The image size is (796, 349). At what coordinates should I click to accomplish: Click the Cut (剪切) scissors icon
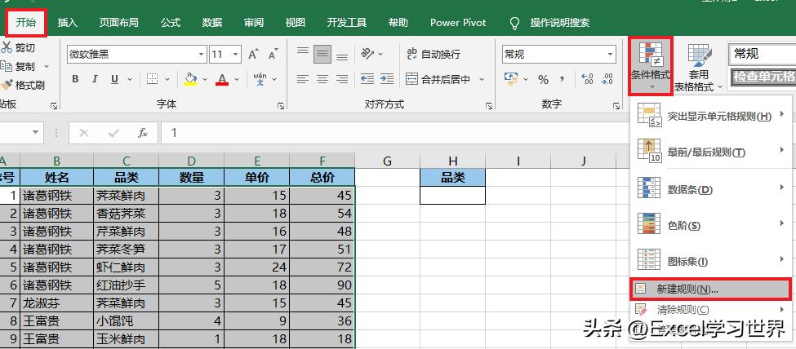pyautogui.click(x=7, y=47)
